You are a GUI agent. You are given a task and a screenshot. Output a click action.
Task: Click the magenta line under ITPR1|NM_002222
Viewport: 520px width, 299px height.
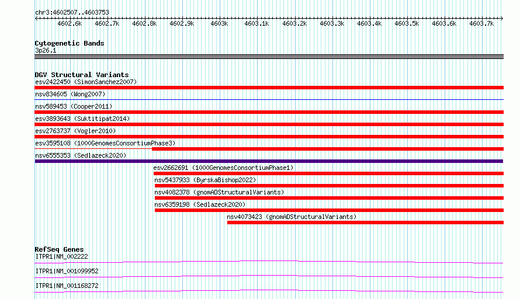point(269,262)
